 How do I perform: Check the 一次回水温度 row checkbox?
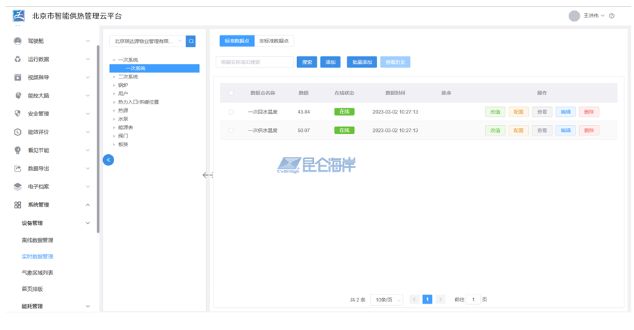[231, 112]
